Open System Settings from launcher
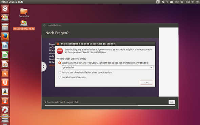The width and height of the screenshot is (200, 125). [x=5, y=110]
